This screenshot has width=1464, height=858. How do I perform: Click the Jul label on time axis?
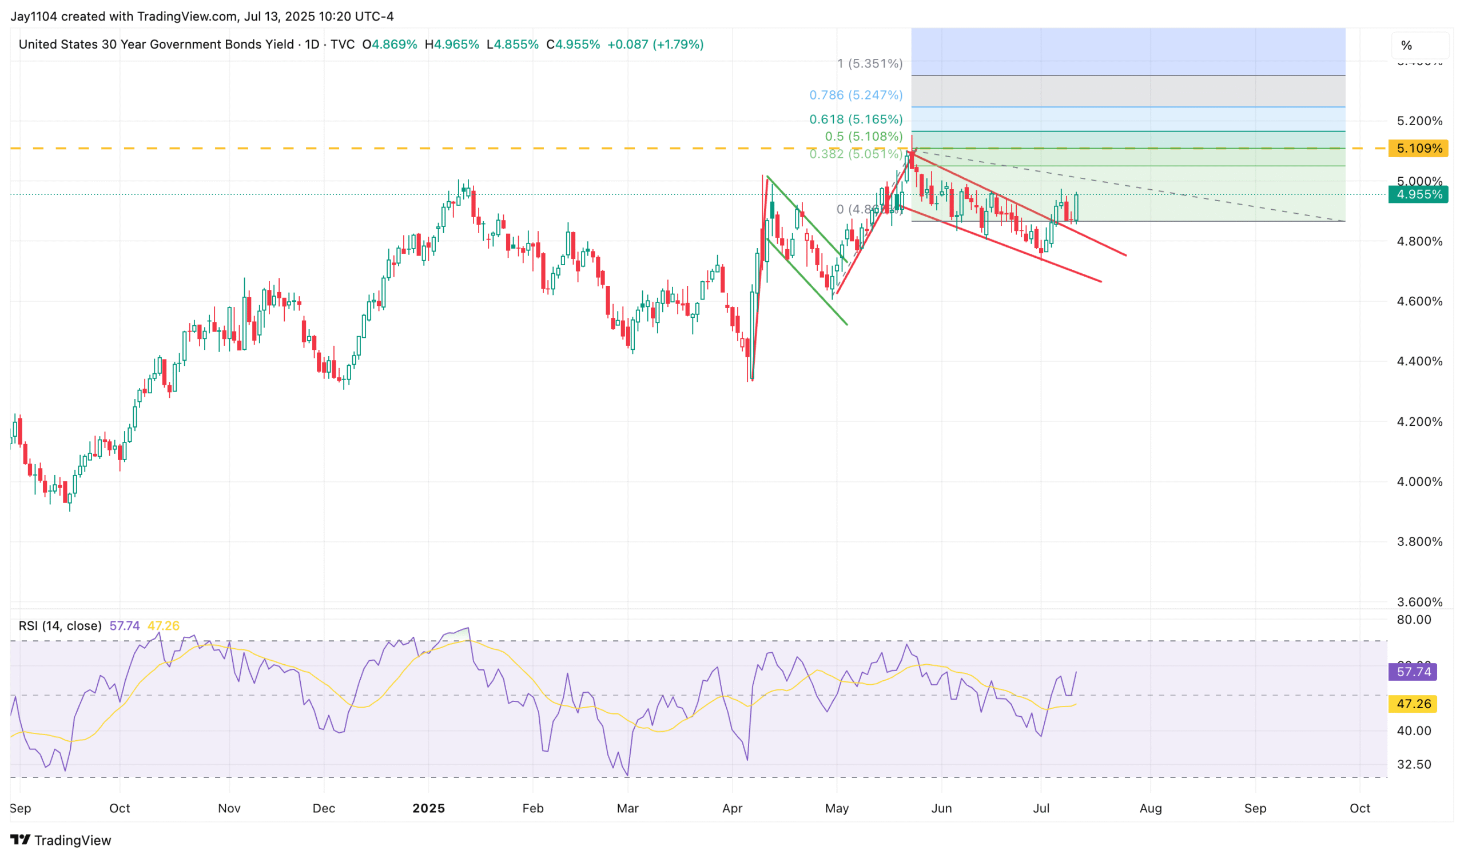click(x=1041, y=809)
